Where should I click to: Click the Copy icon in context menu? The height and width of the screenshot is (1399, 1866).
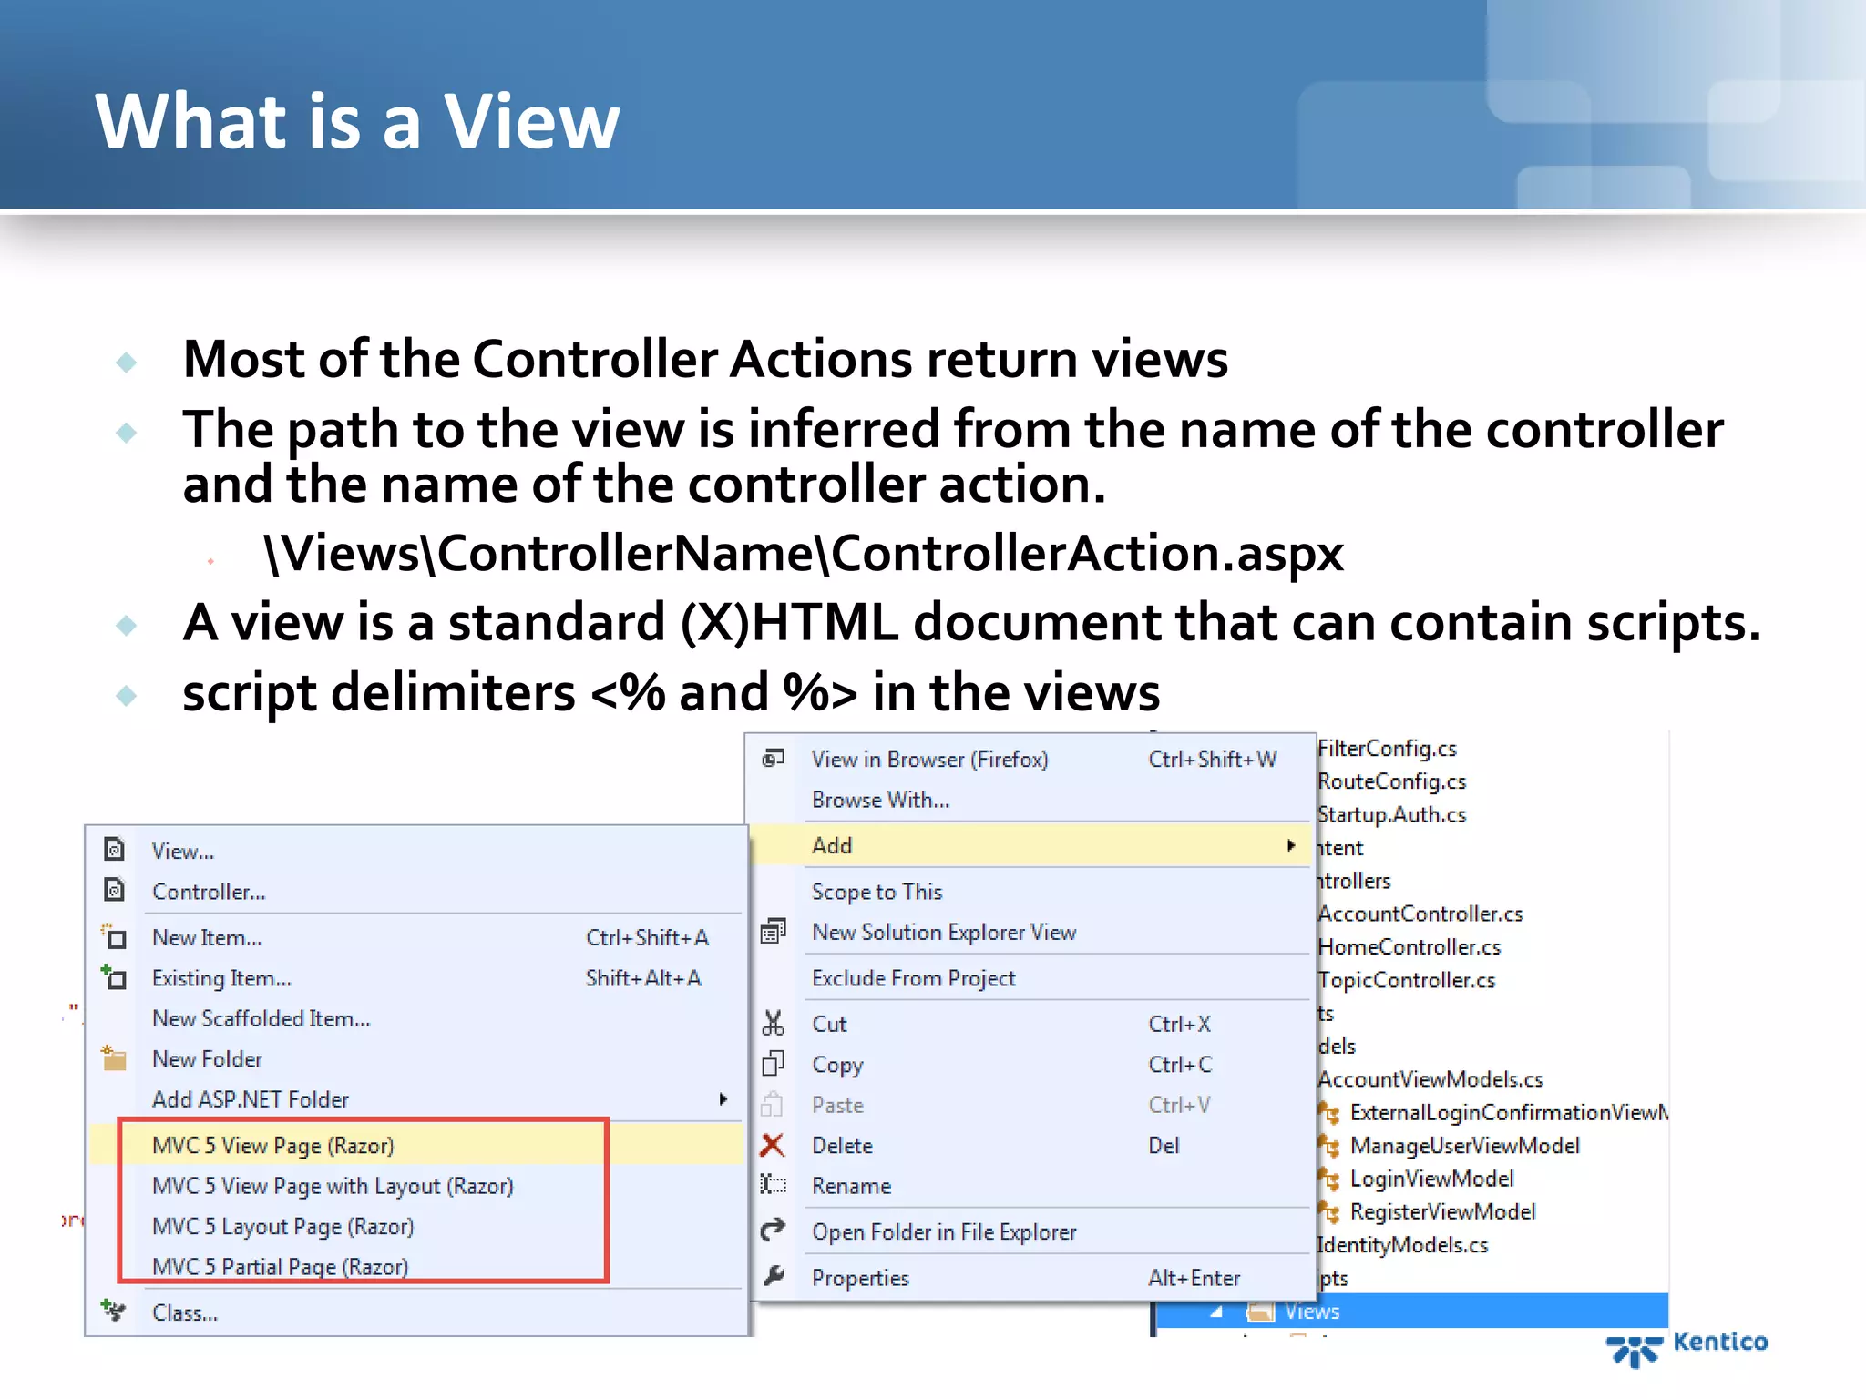[x=773, y=1064]
